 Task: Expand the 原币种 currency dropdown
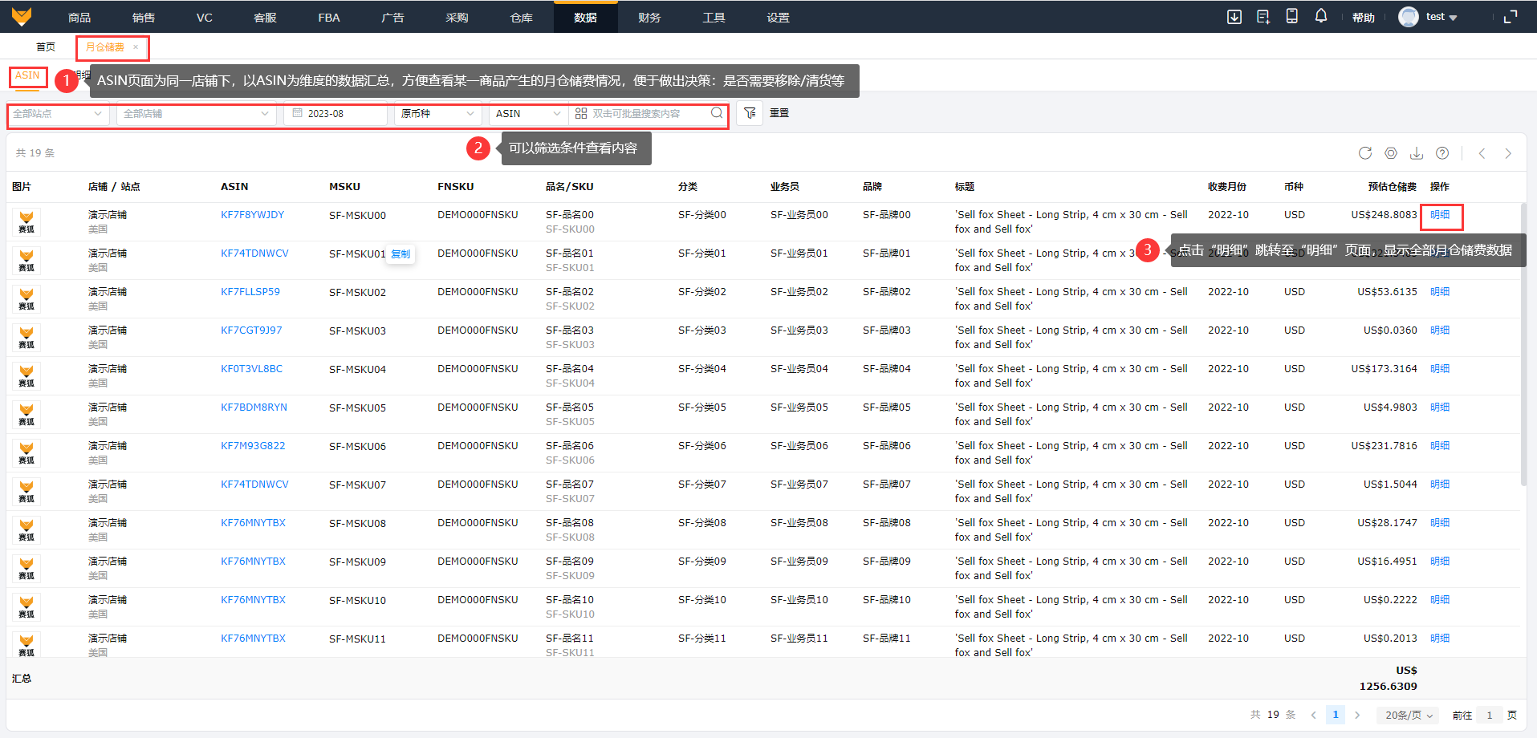437,114
